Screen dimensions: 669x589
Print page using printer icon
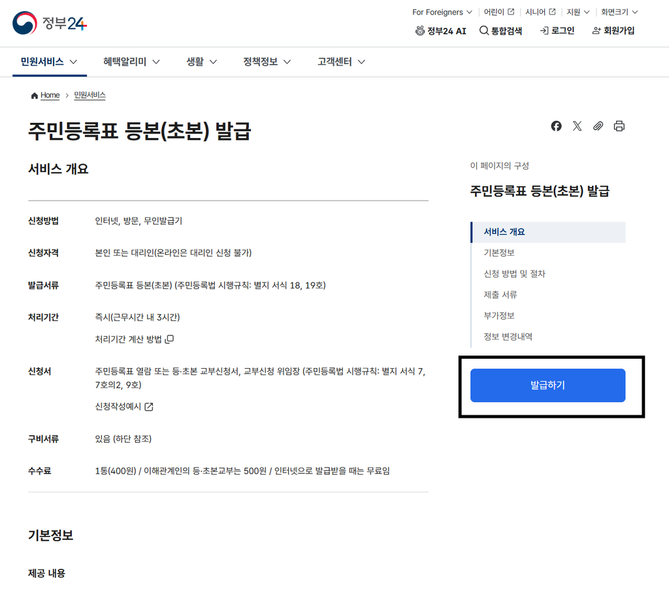[619, 126]
